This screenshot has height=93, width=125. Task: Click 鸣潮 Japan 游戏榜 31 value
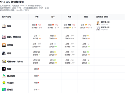(53, 55)
